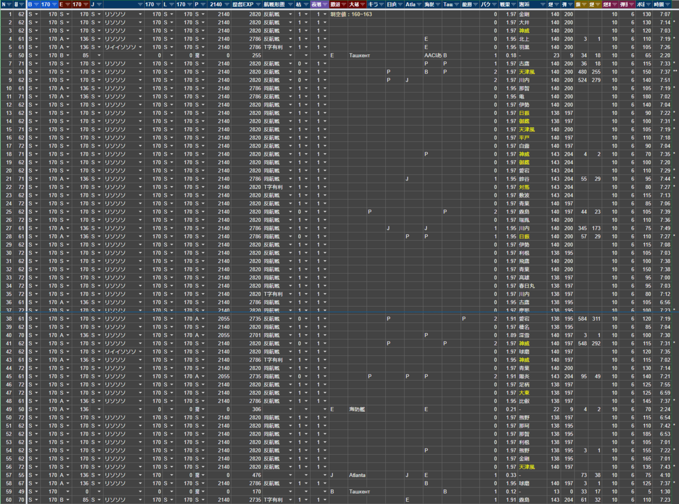Open the filter icon on the purple 夜戦 header
The width and height of the screenshot is (679, 504).
tap(325, 4)
